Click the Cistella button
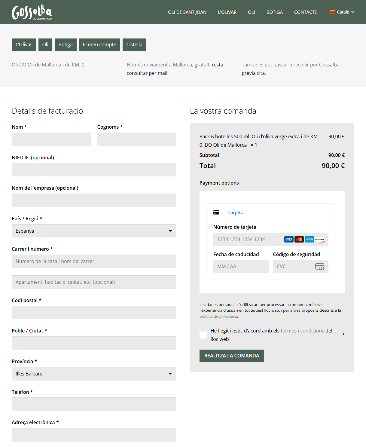Image resolution: width=366 pixels, height=447 pixels. point(134,44)
